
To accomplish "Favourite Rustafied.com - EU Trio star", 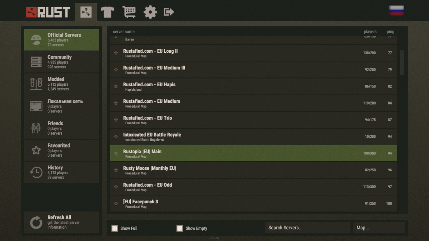I will (116, 120).
